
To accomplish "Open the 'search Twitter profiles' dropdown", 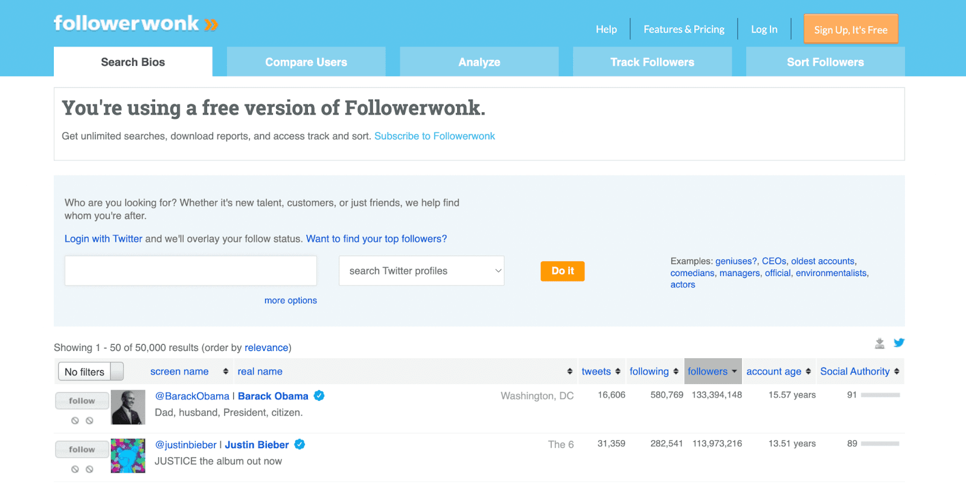I will pyautogui.click(x=421, y=271).
